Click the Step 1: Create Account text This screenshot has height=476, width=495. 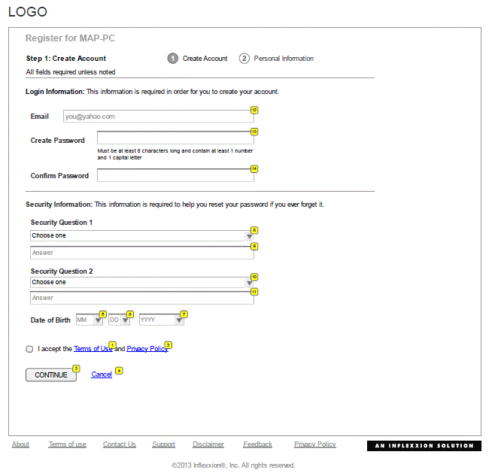click(66, 59)
